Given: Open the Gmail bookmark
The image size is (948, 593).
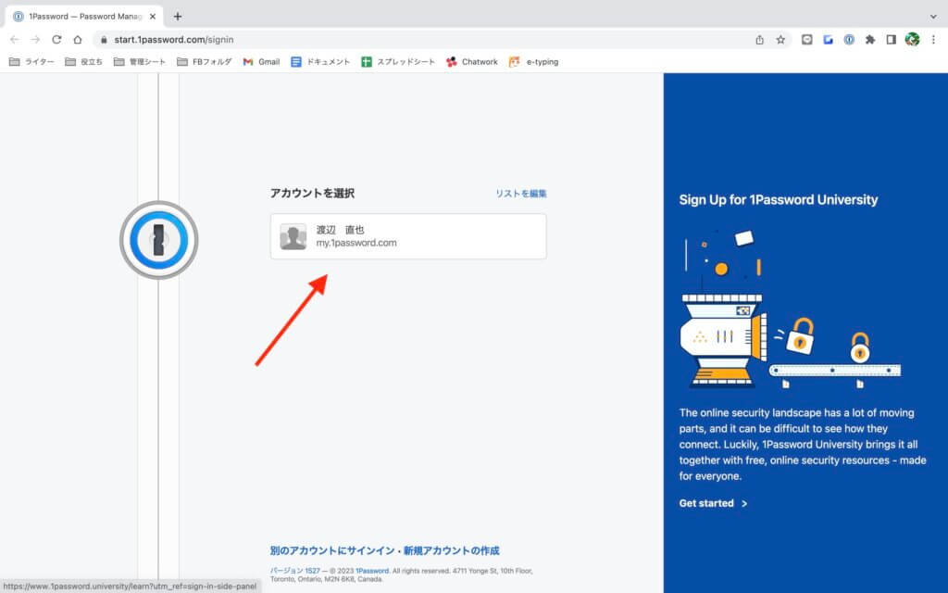Looking at the screenshot, I should pos(261,62).
